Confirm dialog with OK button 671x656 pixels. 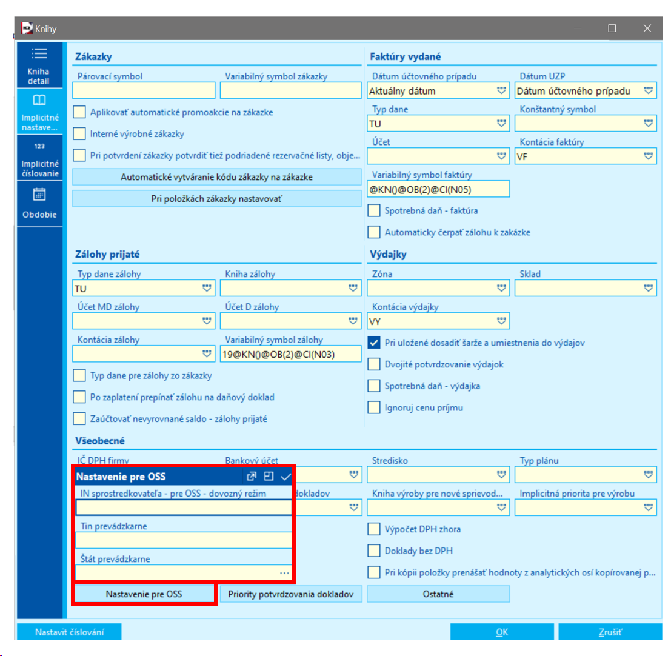[x=502, y=632]
